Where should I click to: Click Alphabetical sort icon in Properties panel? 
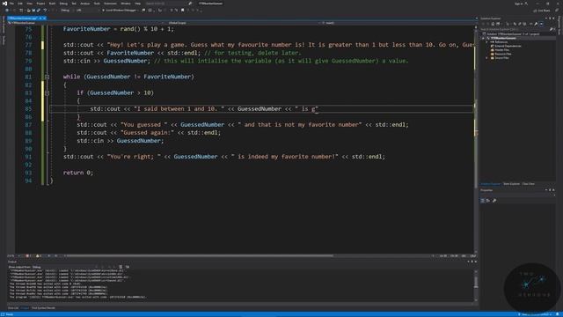488,201
